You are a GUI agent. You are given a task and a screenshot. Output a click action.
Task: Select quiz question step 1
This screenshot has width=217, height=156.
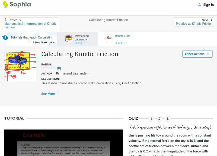(x=151, y=118)
